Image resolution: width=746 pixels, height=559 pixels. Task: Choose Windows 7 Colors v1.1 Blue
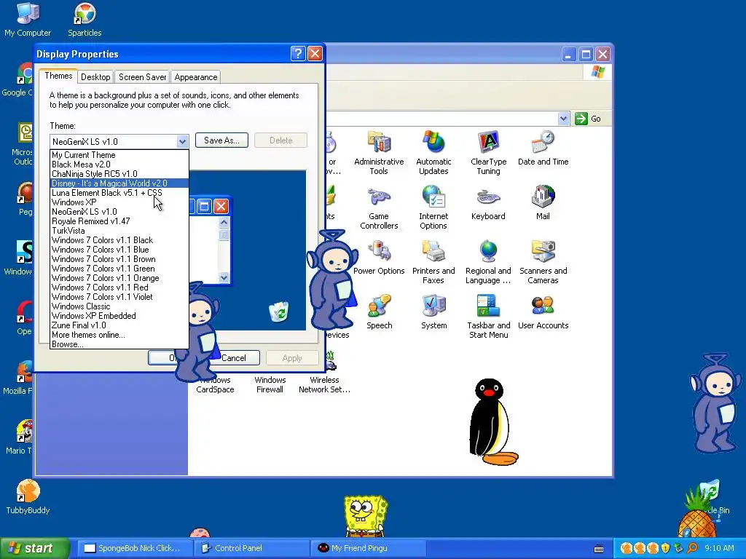click(x=119, y=250)
